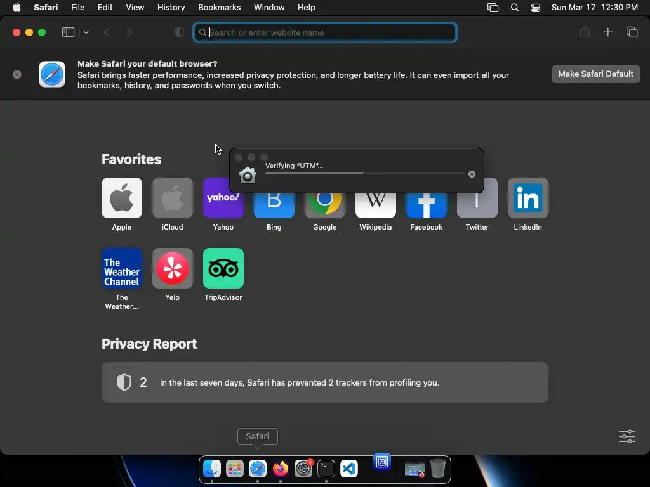Open the Apple favorite tile

click(121, 198)
